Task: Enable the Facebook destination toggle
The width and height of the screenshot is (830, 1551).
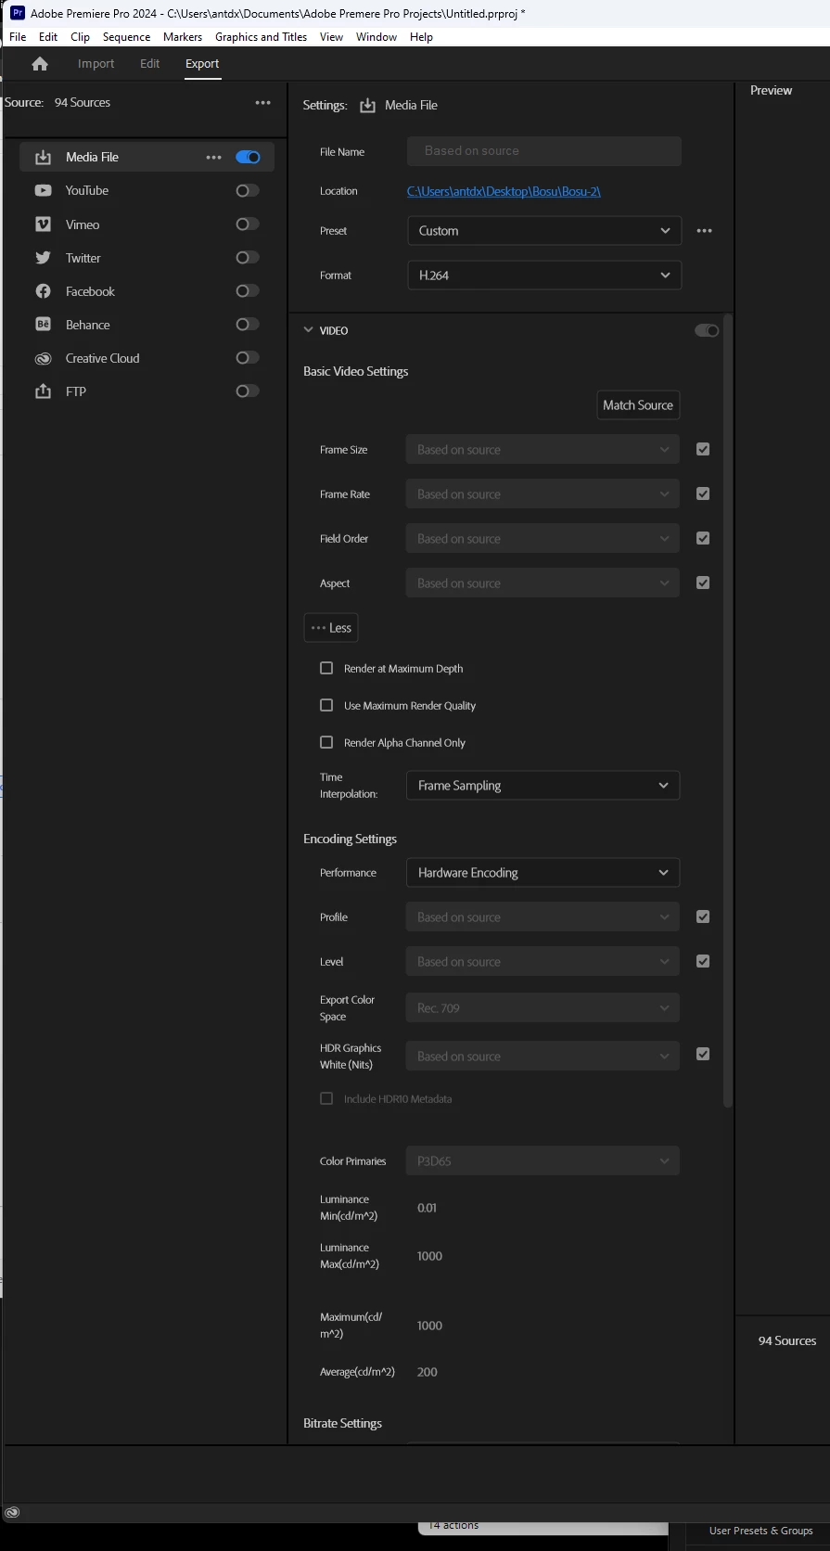Action: pos(248,291)
